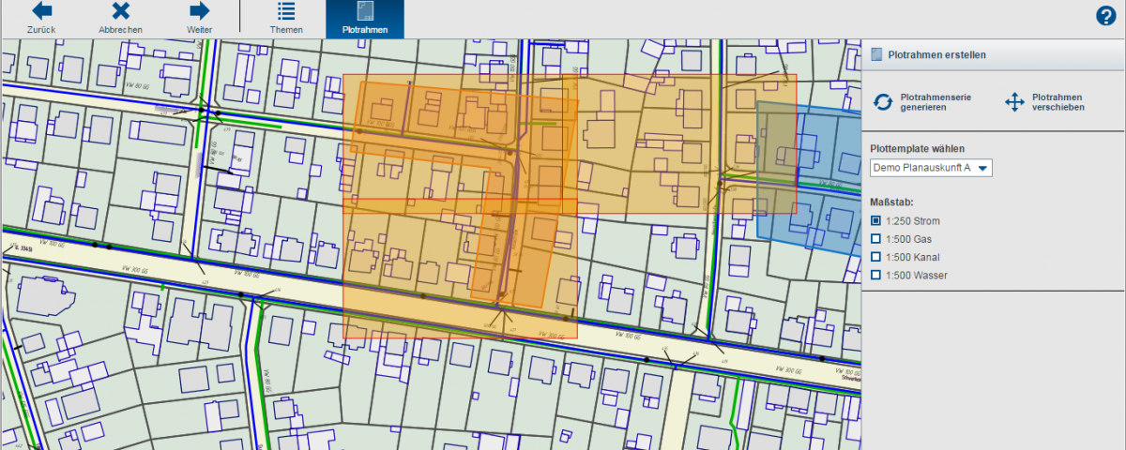Uncheck the 1:250 Strom scale checkbox
1126x450 pixels.
pos(875,221)
